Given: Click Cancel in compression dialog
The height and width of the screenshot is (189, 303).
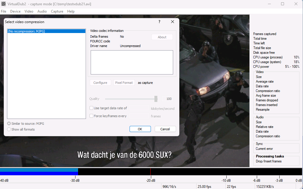Looking at the screenshot, I should [165, 129].
